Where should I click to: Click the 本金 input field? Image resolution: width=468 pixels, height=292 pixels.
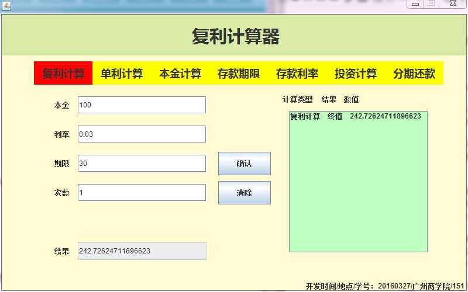(142, 105)
